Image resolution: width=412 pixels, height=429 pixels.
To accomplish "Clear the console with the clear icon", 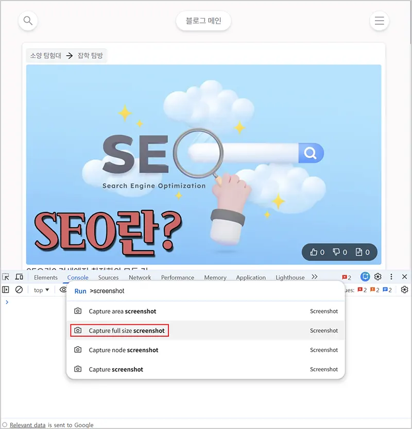I will coord(19,290).
